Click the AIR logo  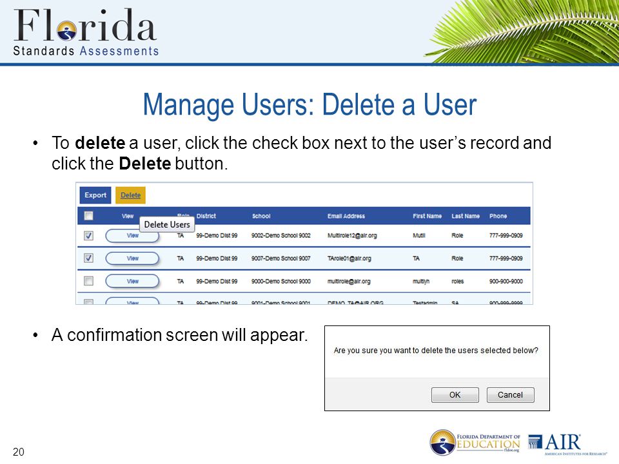pos(567,444)
